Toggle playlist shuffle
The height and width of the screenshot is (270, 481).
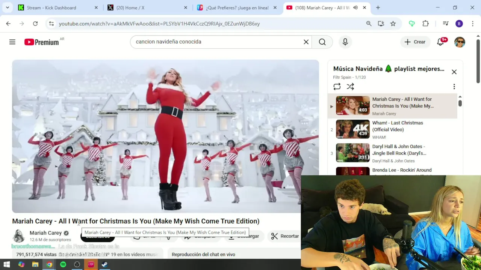[x=350, y=87]
